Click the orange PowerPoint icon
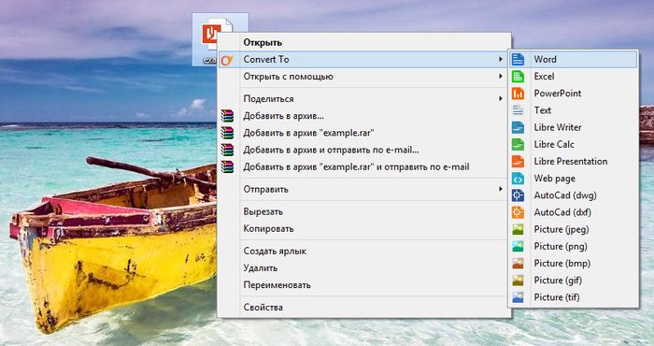 (518, 94)
